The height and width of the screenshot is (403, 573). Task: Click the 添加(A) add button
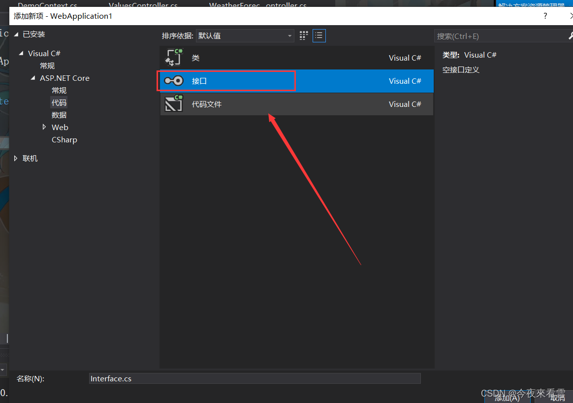(x=507, y=398)
